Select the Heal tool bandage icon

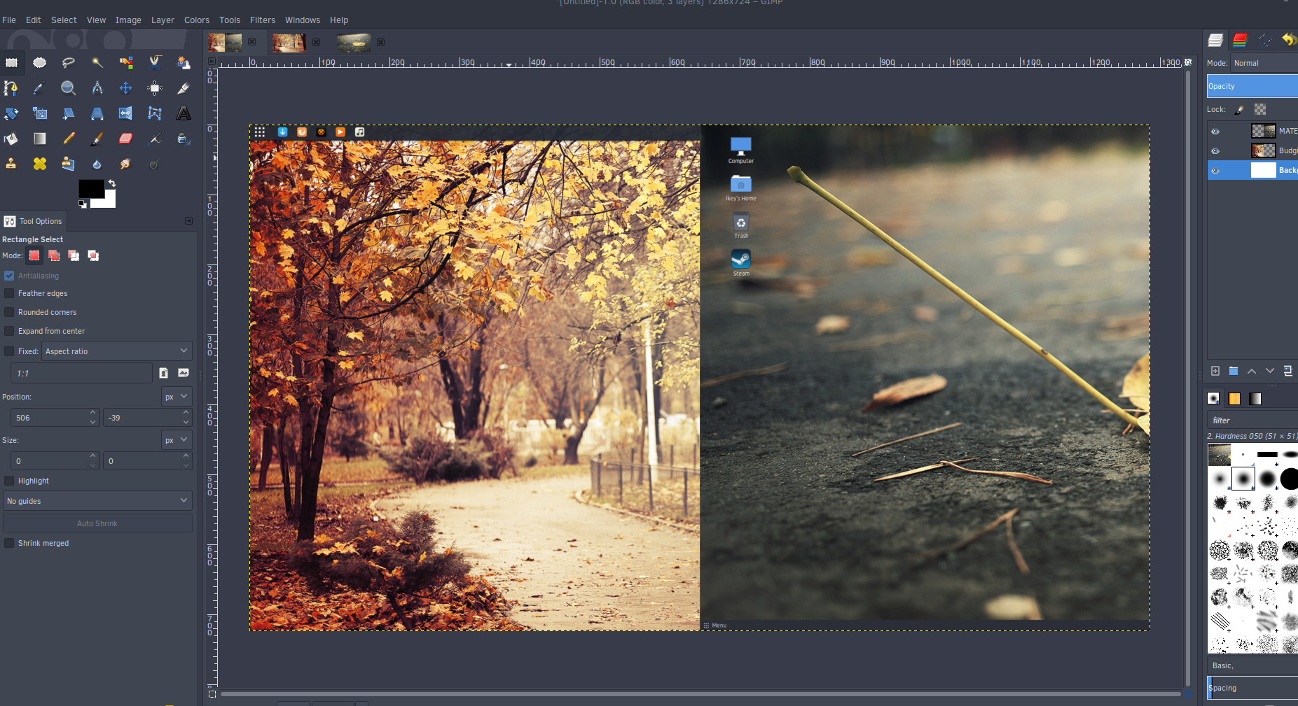click(x=40, y=164)
